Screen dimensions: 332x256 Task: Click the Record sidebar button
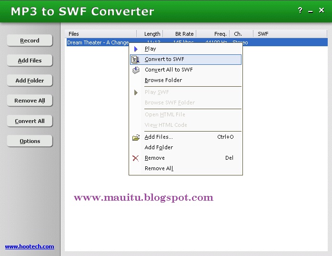pyautogui.click(x=30, y=40)
